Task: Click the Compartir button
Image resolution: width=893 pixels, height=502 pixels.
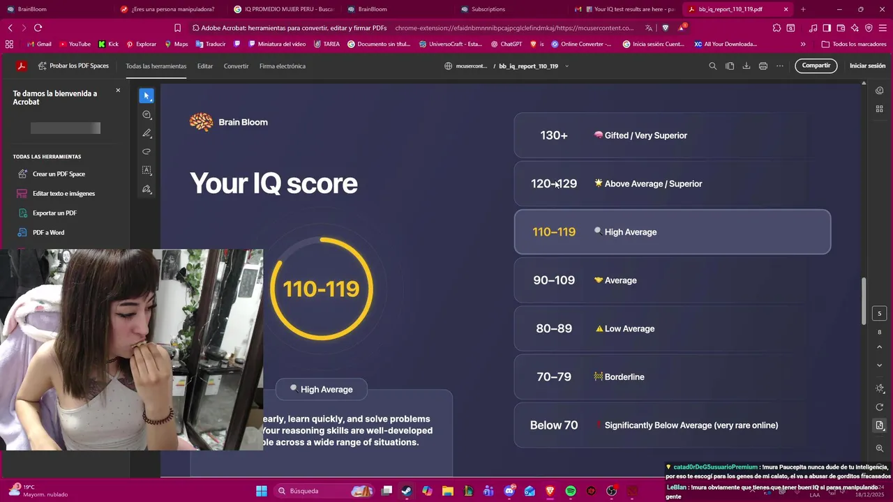Action: coord(816,66)
